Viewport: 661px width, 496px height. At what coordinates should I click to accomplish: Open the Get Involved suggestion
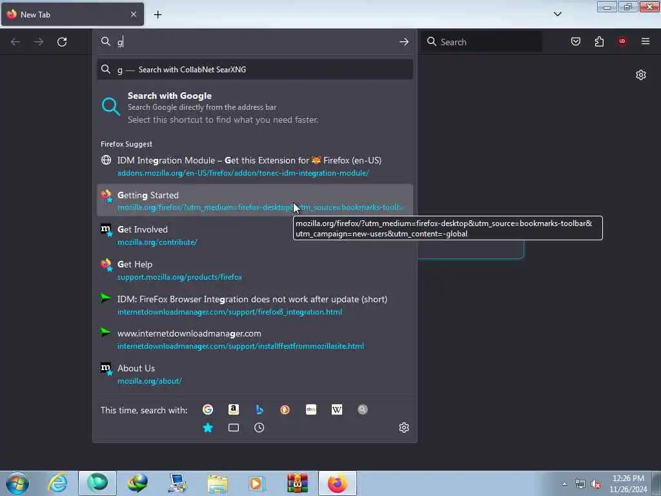(255, 235)
